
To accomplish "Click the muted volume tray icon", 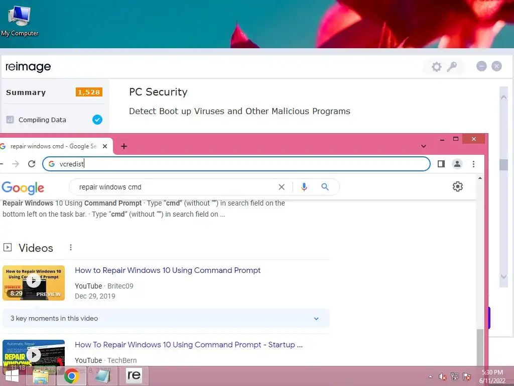I will point(443,376).
